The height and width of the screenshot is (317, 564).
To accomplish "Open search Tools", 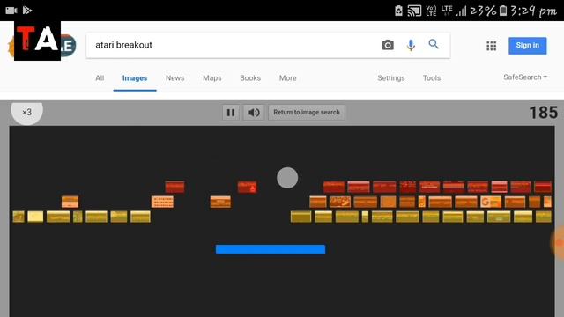I will click(x=432, y=78).
